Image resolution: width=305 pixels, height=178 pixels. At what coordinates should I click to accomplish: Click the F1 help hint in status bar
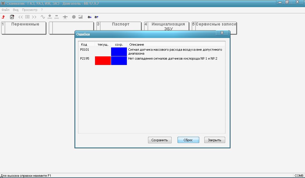tap(26, 176)
